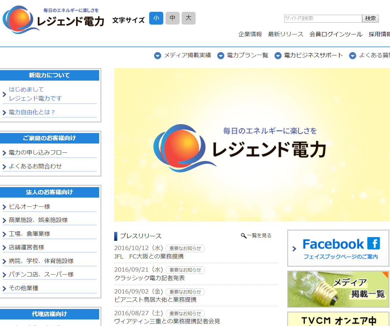Click the chevron icon beside よくあるお問合わせ
Viewport: 390px width, 326px height.
[x=4, y=167]
